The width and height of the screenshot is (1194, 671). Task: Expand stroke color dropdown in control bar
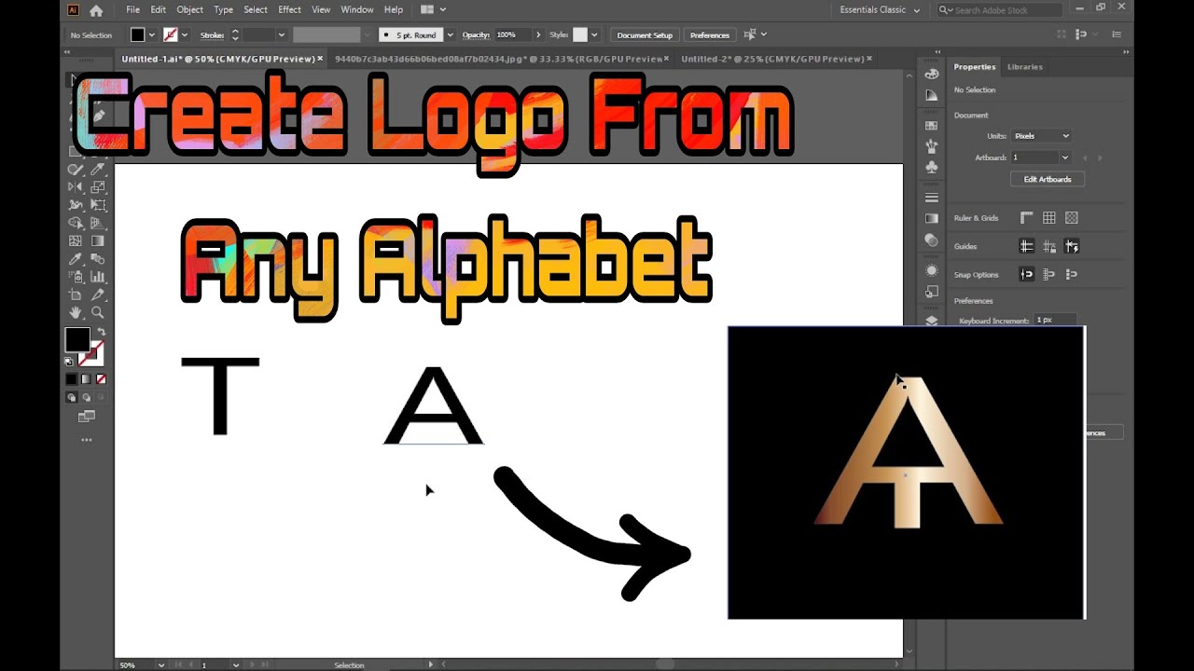185,34
